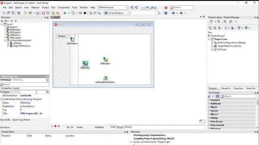Open the Refactor menu
The height and width of the screenshot is (145, 259).
click(x=35, y=8)
